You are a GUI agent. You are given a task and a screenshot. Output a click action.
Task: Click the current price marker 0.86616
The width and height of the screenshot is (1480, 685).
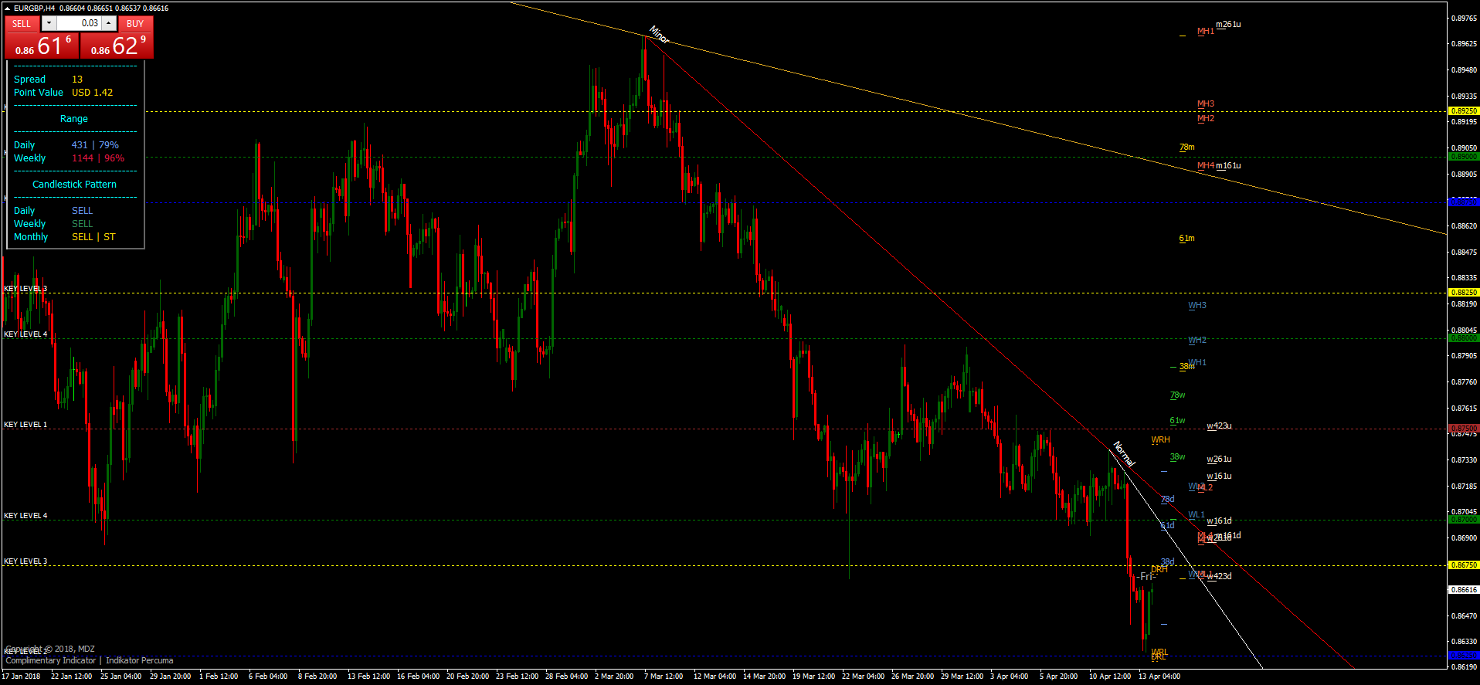(x=1463, y=589)
